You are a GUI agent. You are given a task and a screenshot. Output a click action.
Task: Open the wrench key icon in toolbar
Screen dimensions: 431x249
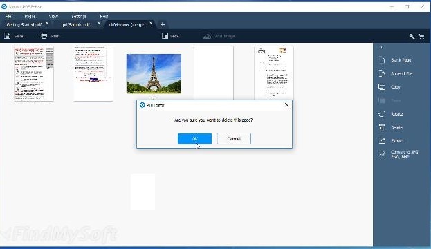(x=412, y=36)
